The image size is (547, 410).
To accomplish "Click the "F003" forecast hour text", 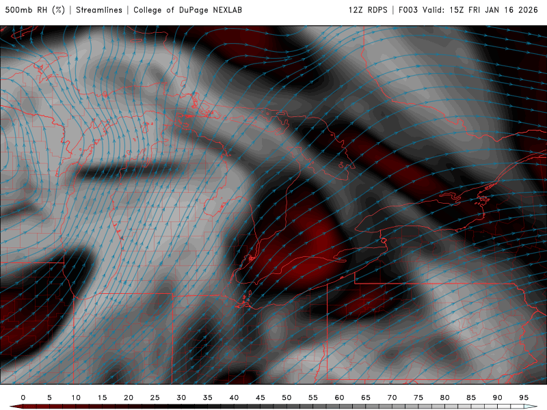I will point(408,10).
